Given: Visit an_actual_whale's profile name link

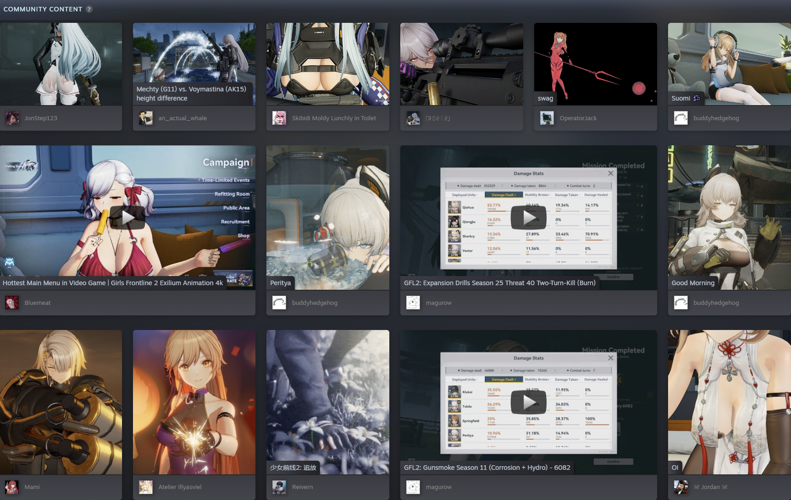Looking at the screenshot, I should pyautogui.click(x=183, y=118).
